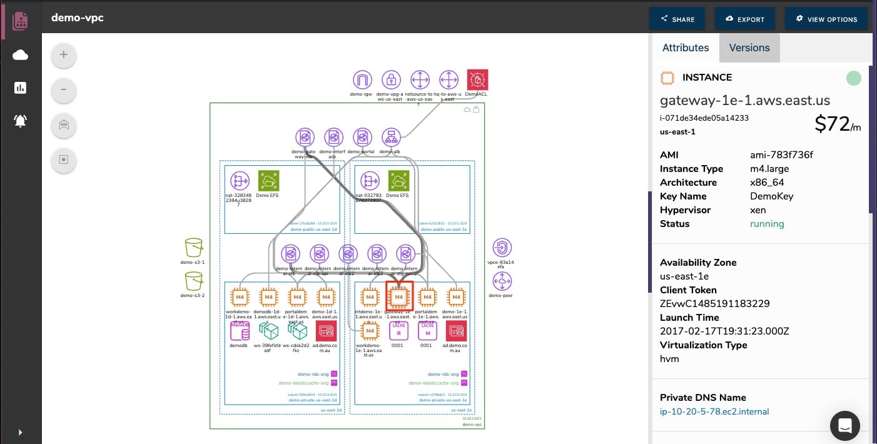
Task: Select the demo-alb load balancer icon
Action: [x=391, y=136]
